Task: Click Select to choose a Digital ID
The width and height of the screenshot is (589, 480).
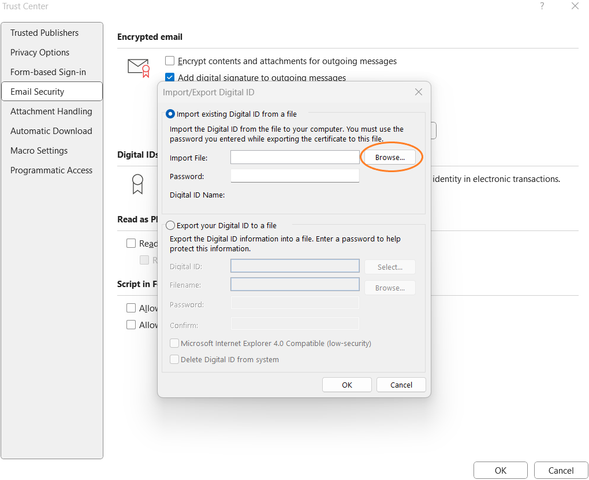Action: coord(390,267)
